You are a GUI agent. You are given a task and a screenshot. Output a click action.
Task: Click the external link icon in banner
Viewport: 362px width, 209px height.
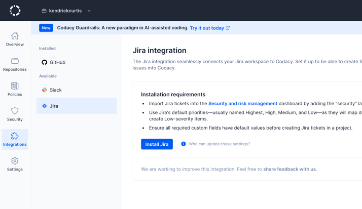[228, 28]
